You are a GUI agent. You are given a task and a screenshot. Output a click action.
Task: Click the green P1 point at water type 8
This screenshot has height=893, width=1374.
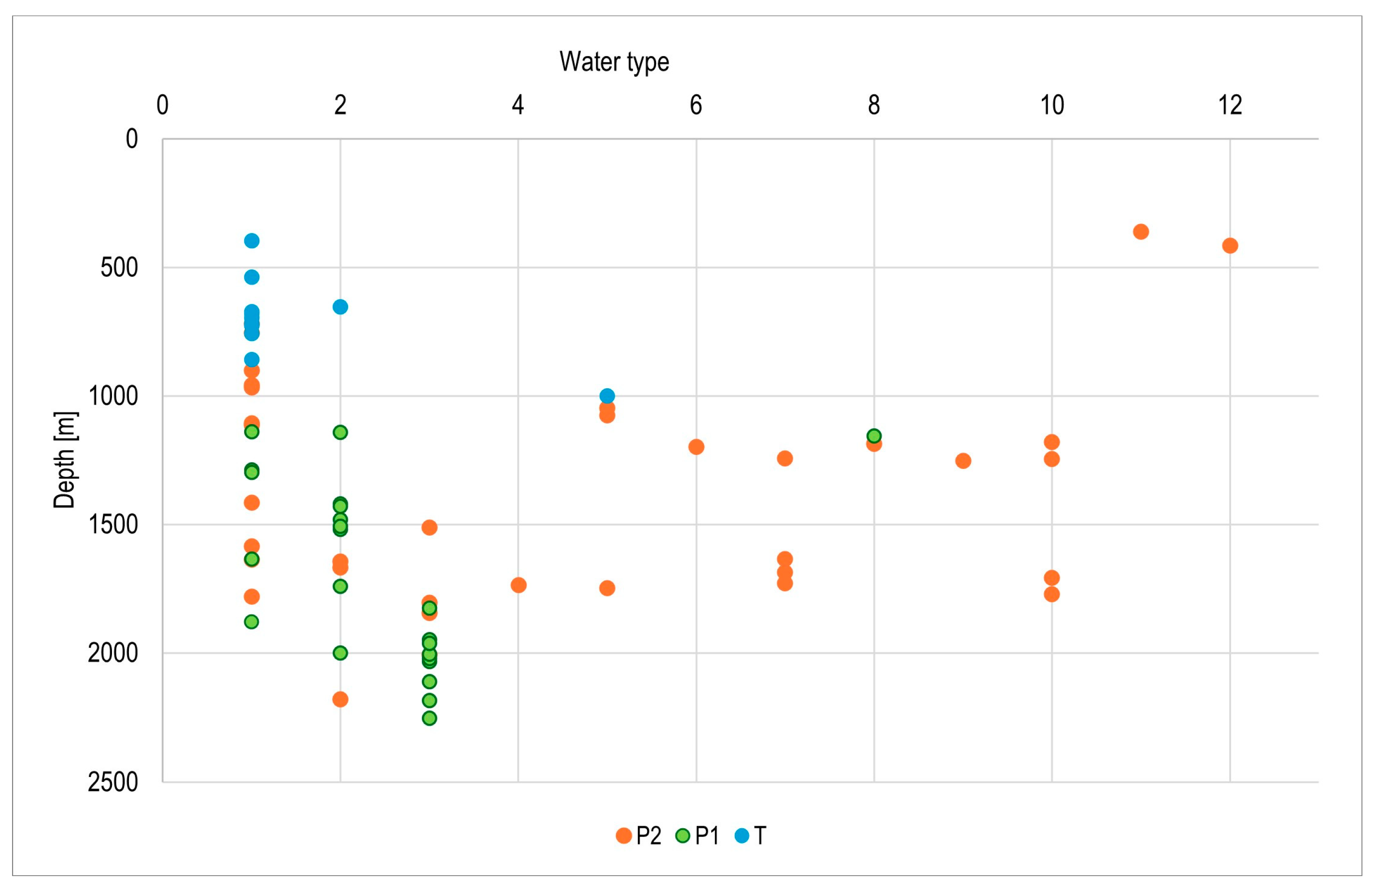[x=874, y=436]
